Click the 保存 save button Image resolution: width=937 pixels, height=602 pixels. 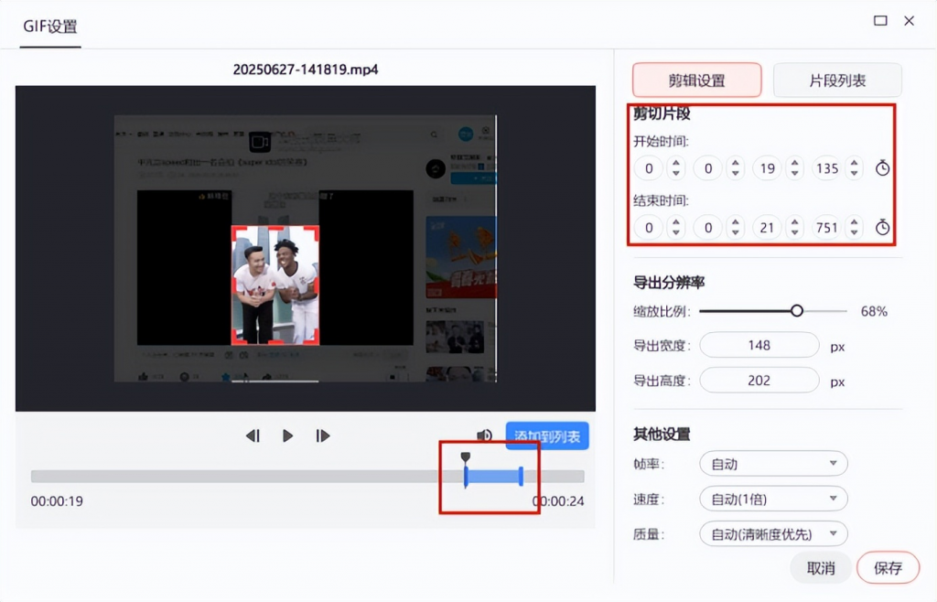[x=887, y=567]
